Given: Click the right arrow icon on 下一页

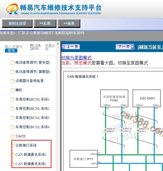Looking at the screenshot, I should pos(132,47).
